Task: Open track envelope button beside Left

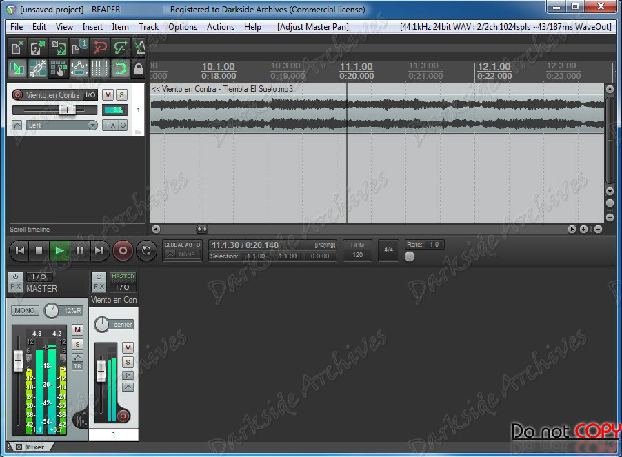Action: click(17, 125)
